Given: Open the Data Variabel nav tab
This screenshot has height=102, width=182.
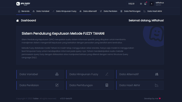Looking at the screenshot, I should tap(41, 11).
